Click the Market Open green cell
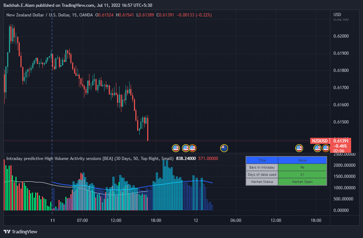The image size is (363, 238). (x=302, y=182)
